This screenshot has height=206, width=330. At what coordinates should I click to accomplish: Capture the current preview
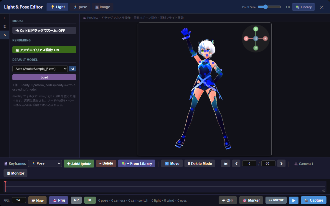click(x=313, y=200)
